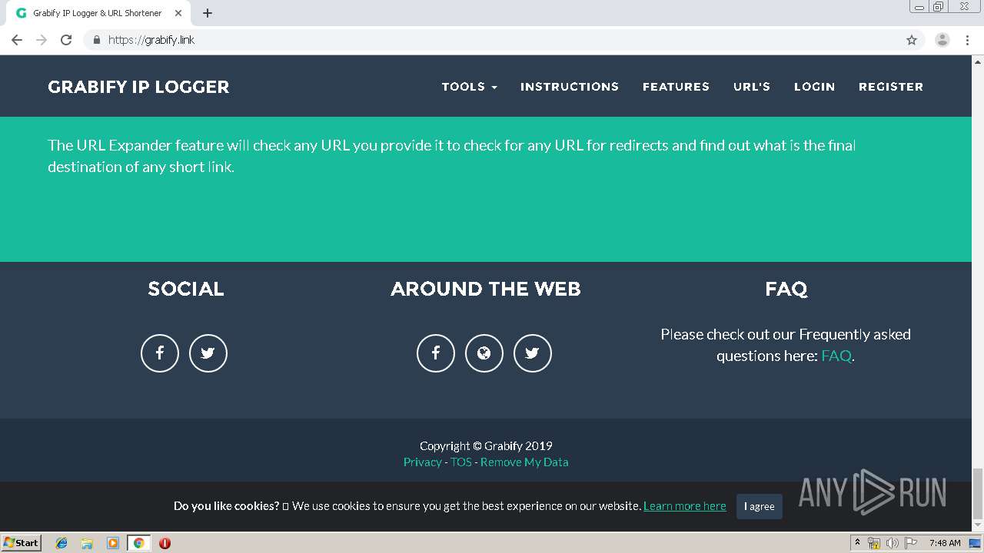Open the globe icon under Around The Web

coord(484,353)
